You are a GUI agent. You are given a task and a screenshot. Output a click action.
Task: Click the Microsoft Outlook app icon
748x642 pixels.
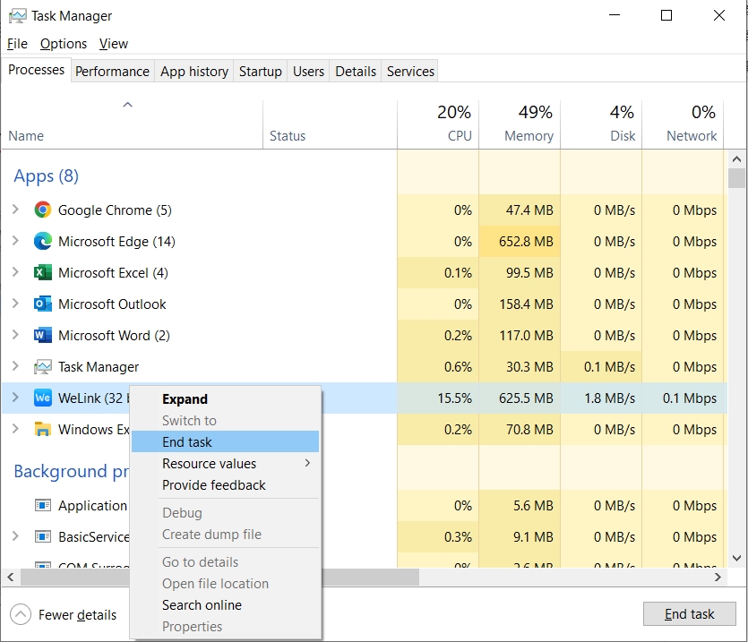coord(42,304)
